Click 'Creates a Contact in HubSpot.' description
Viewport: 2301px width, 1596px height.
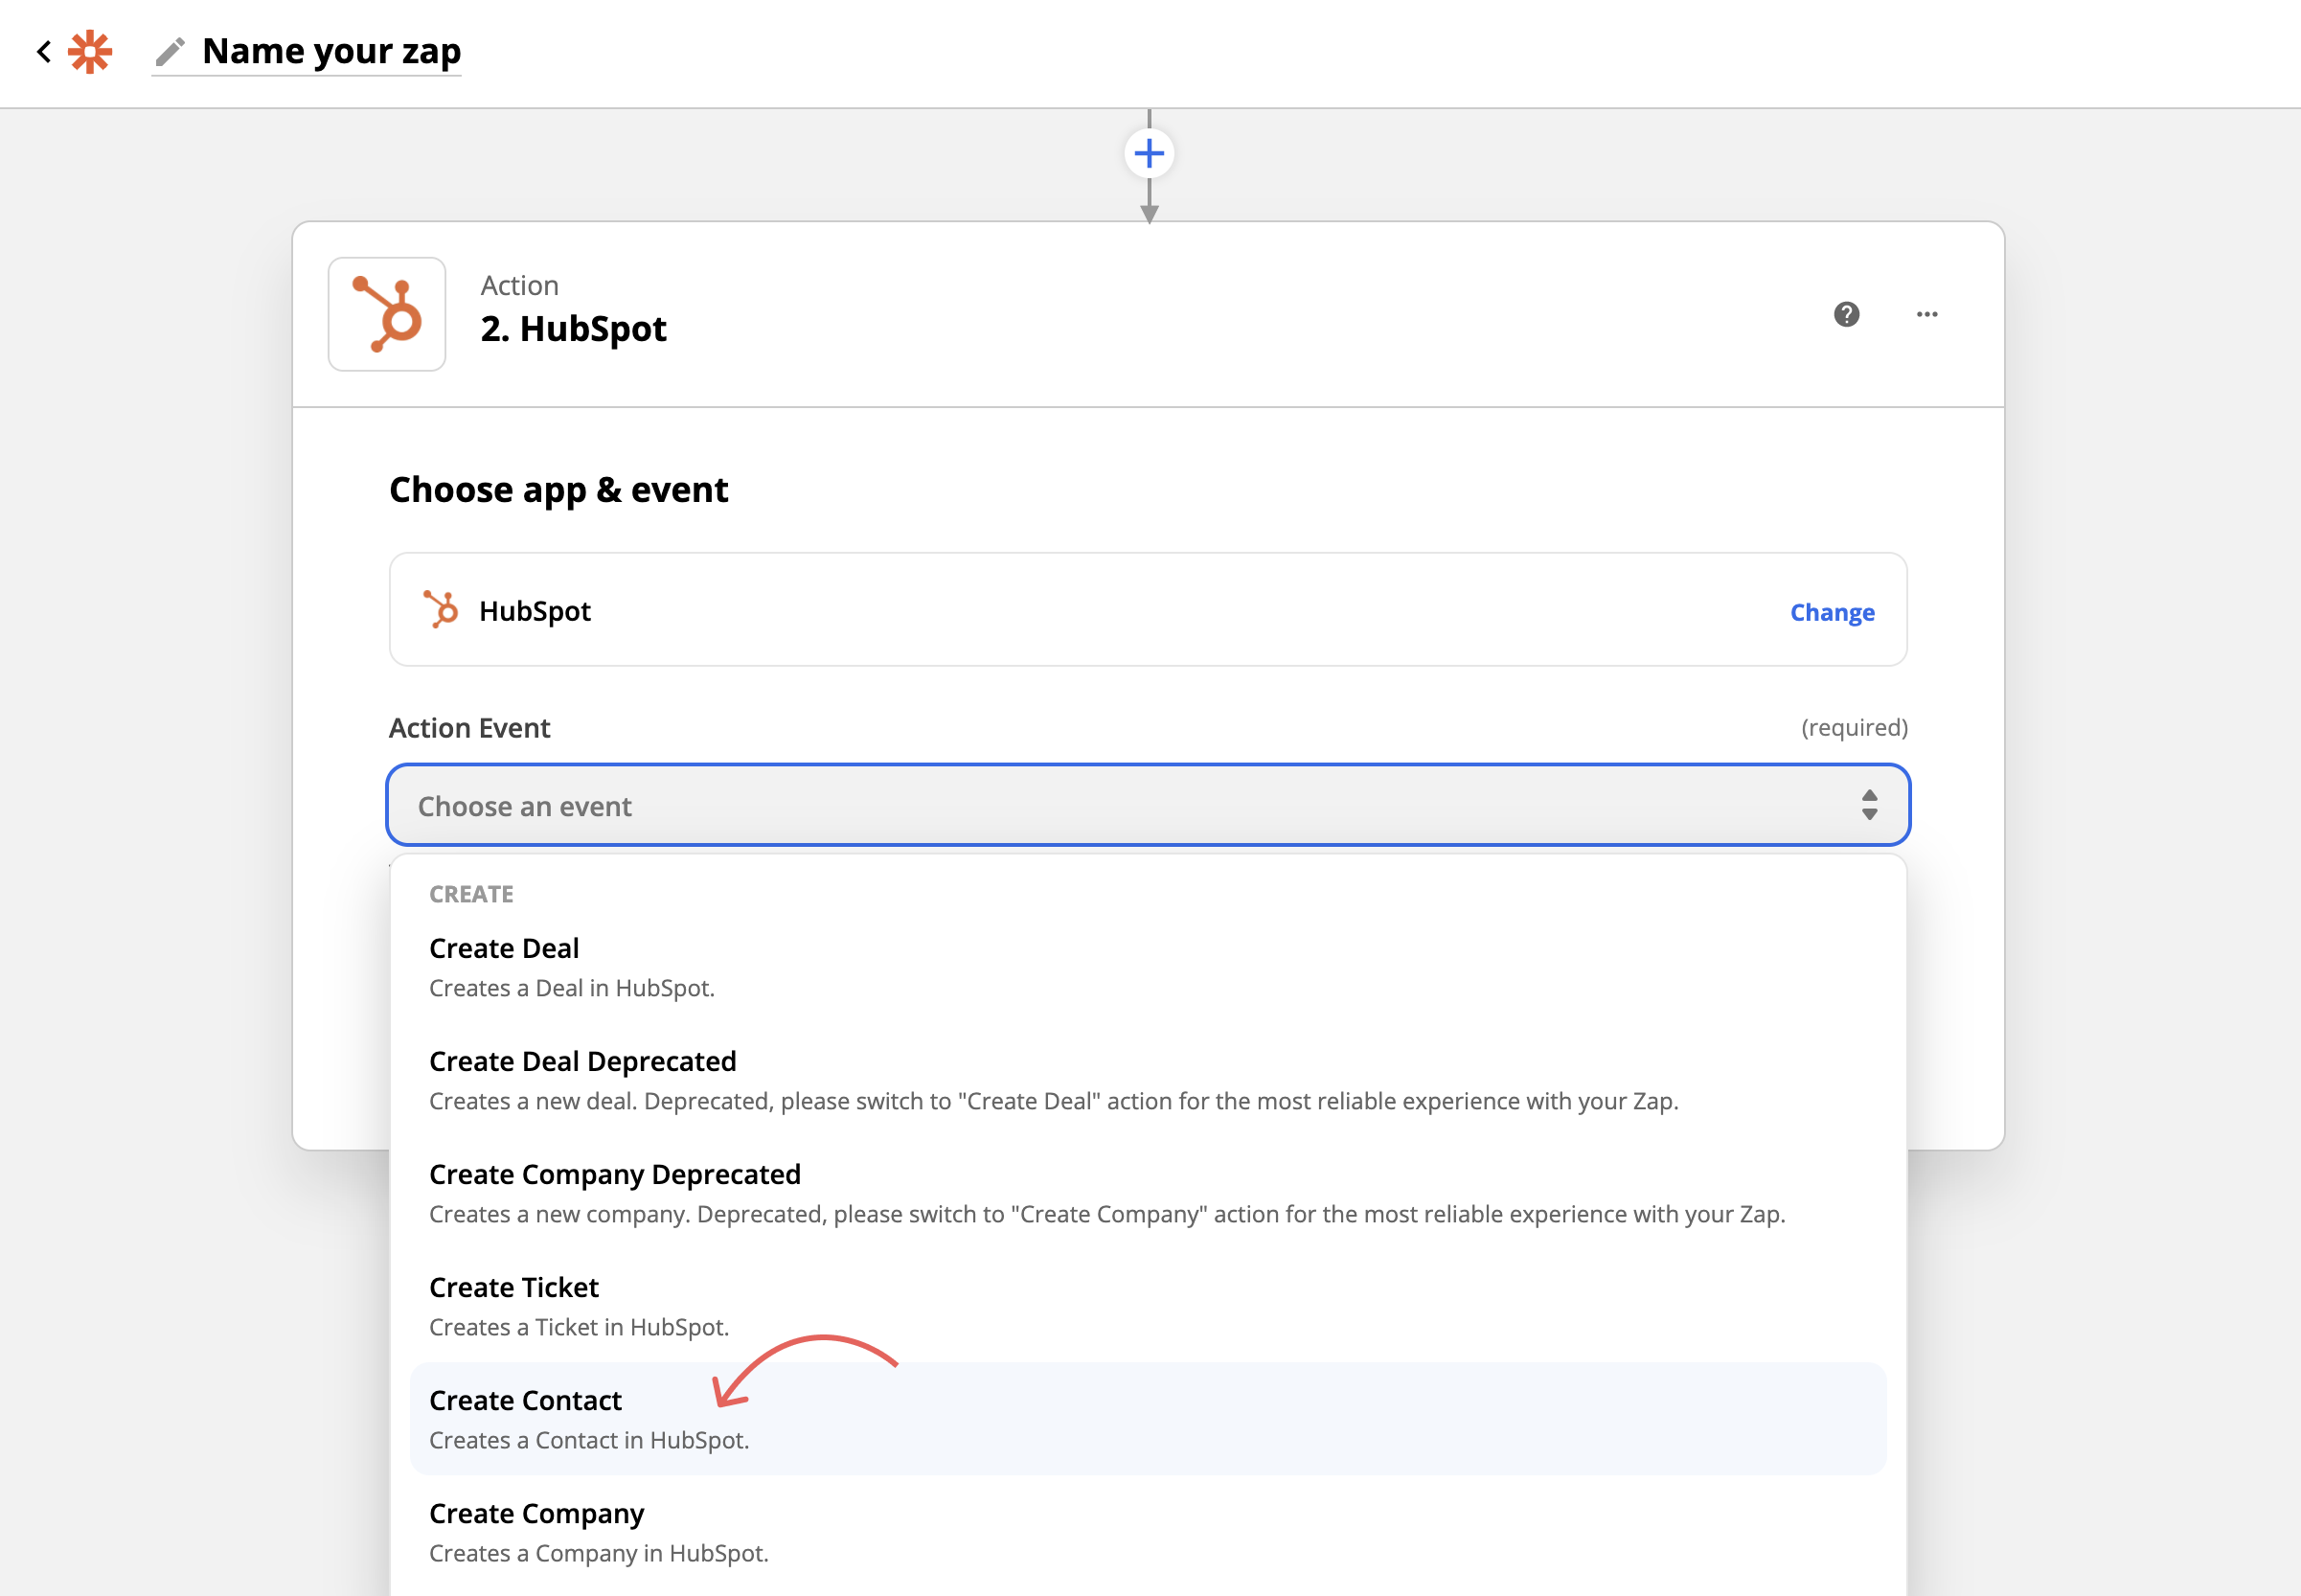point(589,1440)
